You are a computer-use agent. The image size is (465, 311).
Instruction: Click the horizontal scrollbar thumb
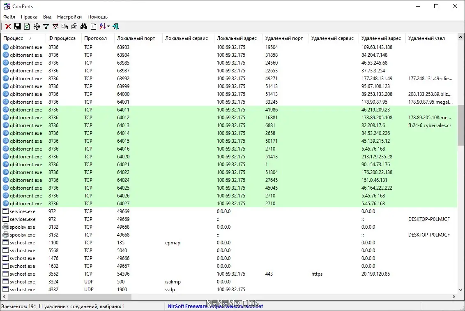point(69,297)
